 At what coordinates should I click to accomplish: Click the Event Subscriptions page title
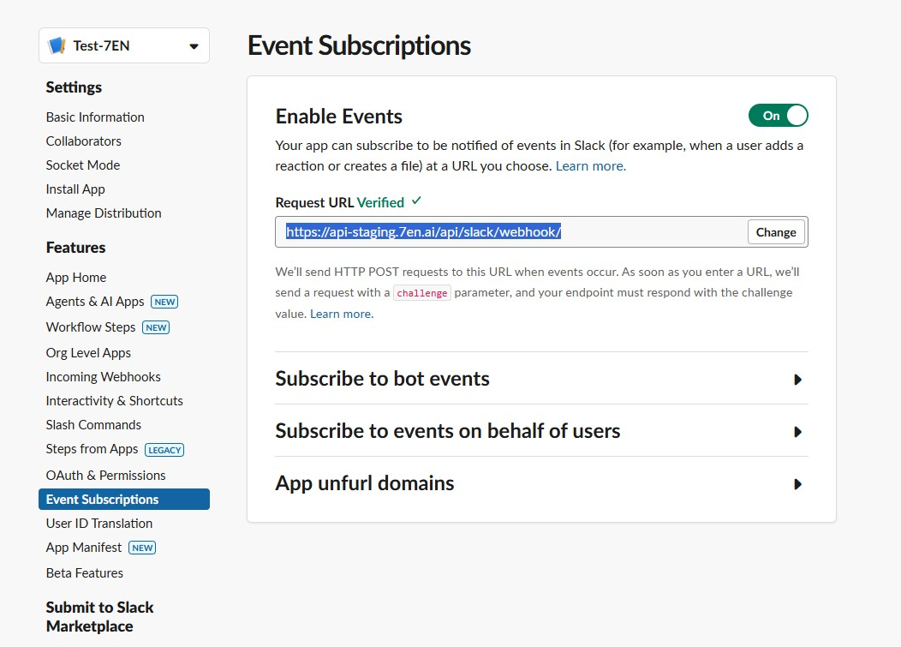(x=359, y=46)
